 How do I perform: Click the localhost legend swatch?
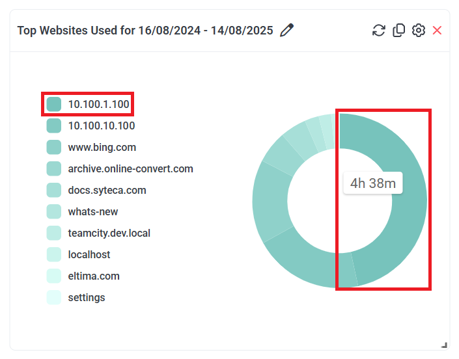pyautogui.click(x=54, y=254)
